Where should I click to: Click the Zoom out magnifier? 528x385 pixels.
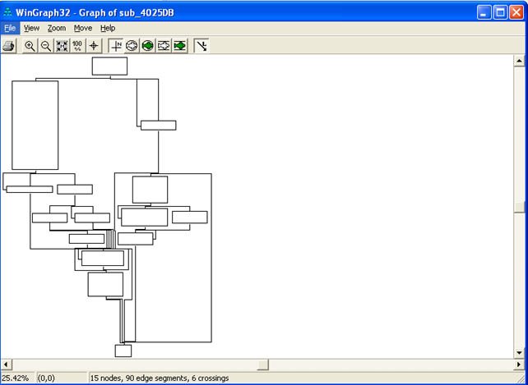tap(46, 46)
